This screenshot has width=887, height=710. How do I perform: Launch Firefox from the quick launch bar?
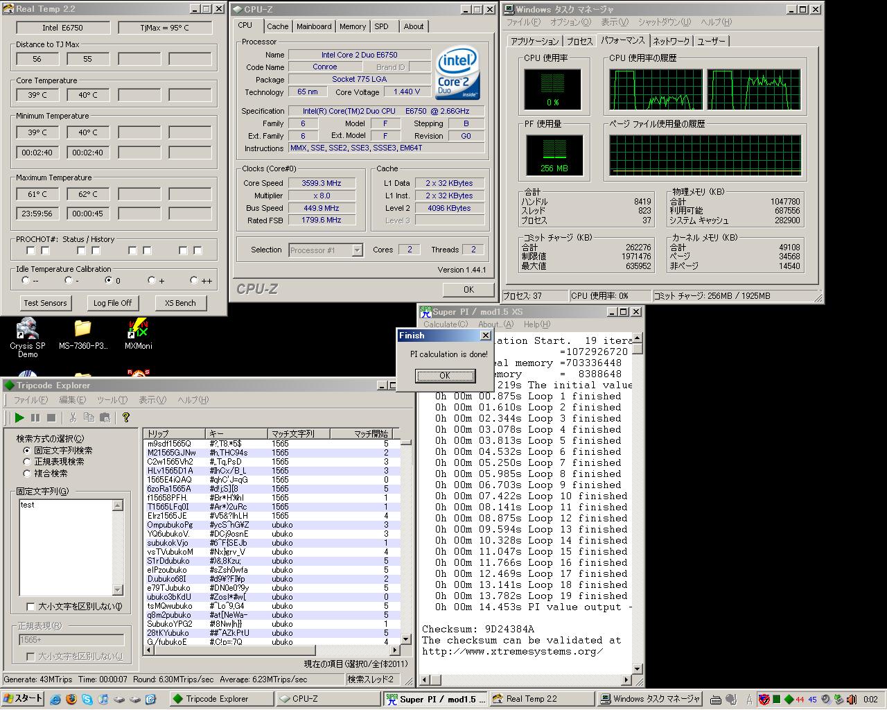[x=71, y=699]
